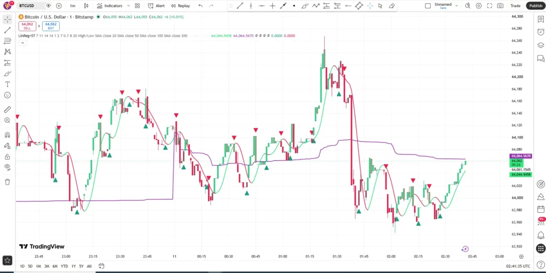Select the crosshair cursor tool in left sidebar

7,19
